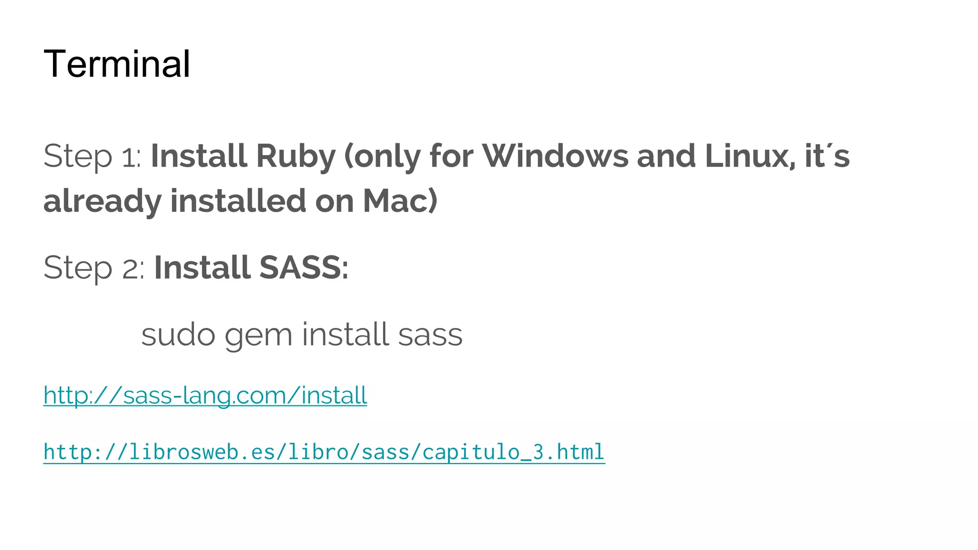
Task: Open the librosweb.es capitulo_3.html link
Action: pyautogui.click(x=324, y=452)
